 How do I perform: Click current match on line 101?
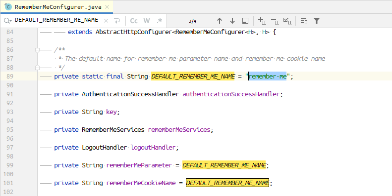coord(227,183)
